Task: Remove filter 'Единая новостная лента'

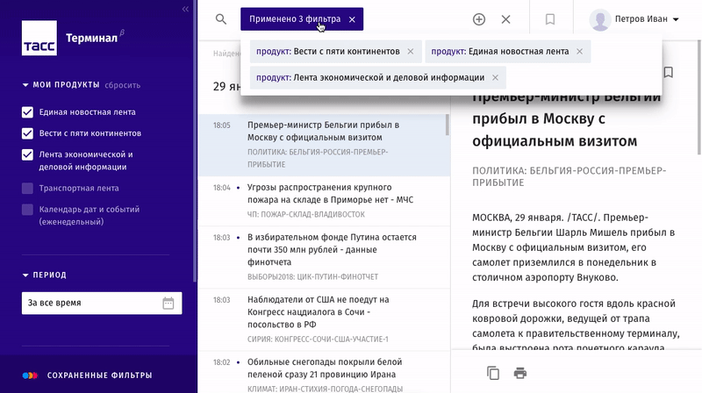Action: tap(580, 52)
